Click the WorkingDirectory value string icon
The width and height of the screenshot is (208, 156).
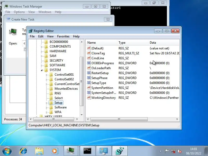tap(89, 97)
